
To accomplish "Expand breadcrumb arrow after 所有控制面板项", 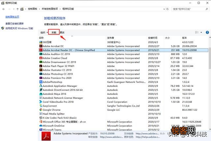I will click(60, 9).
